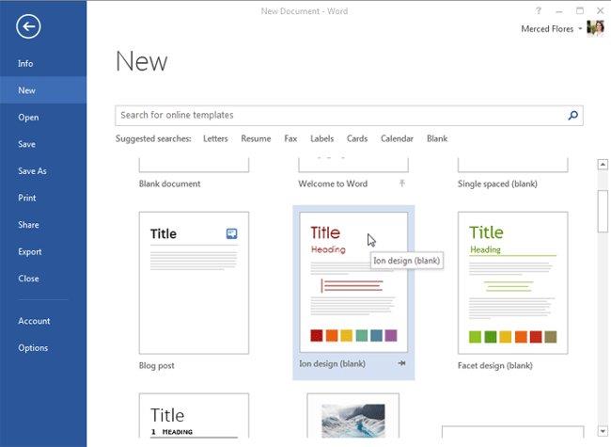The width and height of the screenshot is (611, 447).
Task: Search suggested Labels templates
Action: [x=321, y=139]
